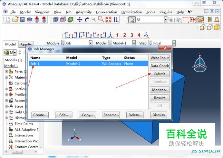Screen dimensions: 223x158
Task: Click the Cycle Views arrows icon
Action: click(x=116, y=20)
